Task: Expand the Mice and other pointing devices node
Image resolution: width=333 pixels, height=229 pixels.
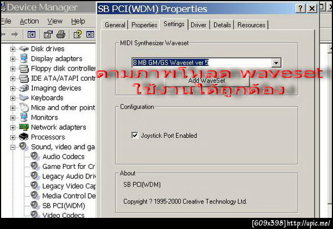Action: point(13,108)
